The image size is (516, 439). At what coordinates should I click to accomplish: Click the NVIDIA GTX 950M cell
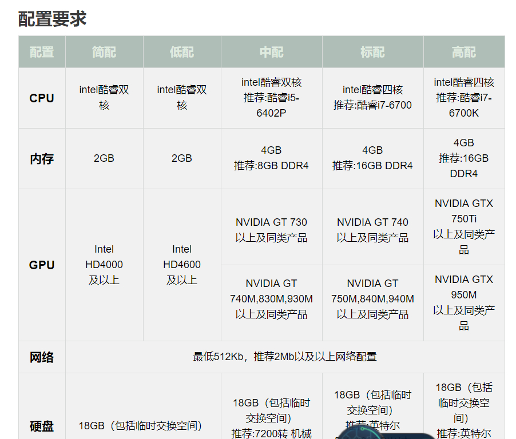(x=464, y=302)
